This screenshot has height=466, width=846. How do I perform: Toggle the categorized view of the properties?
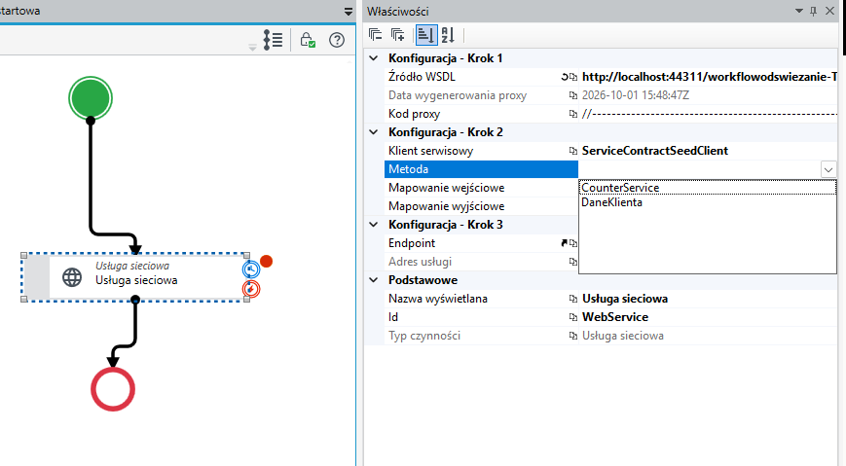click(x=425, y=35)
